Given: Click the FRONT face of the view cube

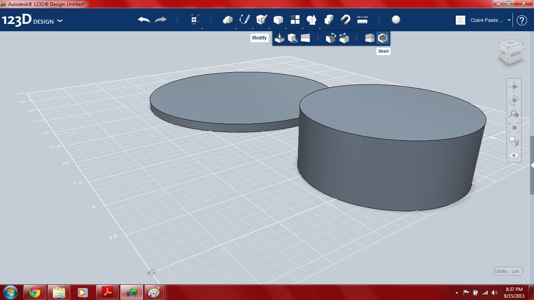Looking at the screenshot, I should click(x=515, y=55).
